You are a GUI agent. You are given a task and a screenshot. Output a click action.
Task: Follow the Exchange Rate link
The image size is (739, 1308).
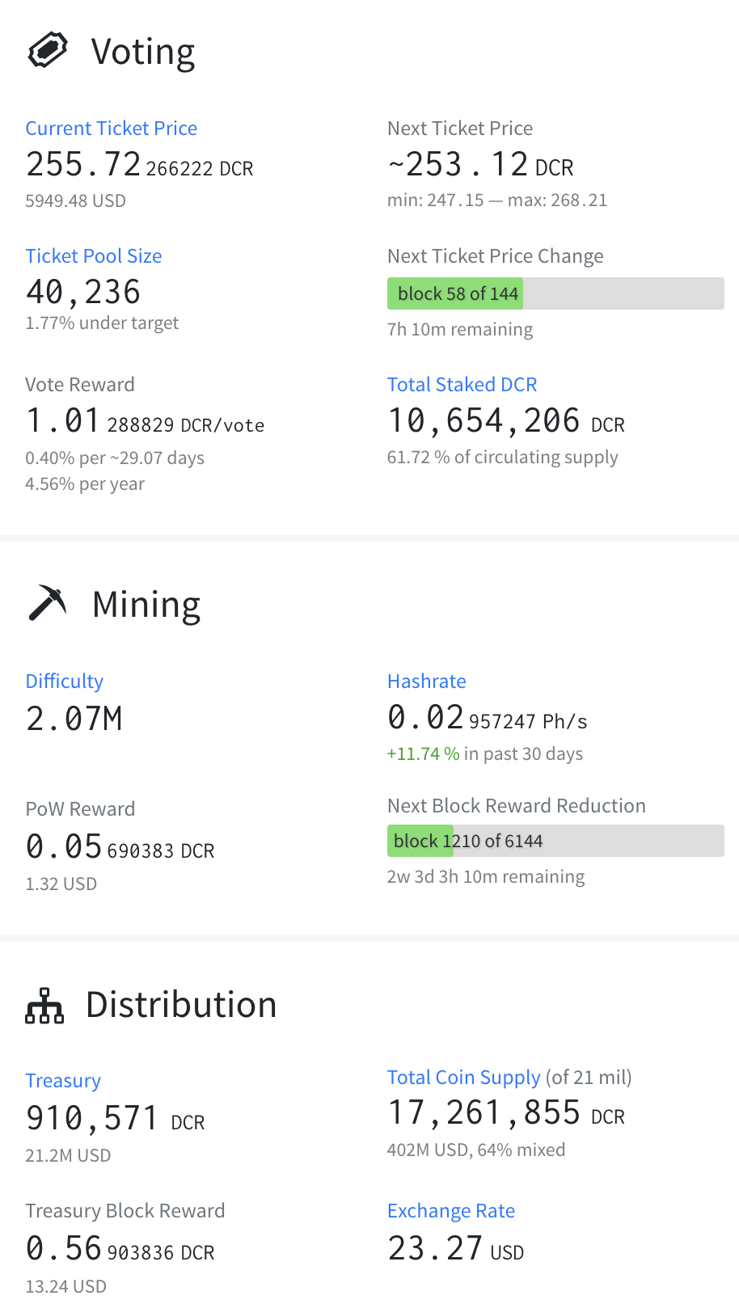point(451,1211)
